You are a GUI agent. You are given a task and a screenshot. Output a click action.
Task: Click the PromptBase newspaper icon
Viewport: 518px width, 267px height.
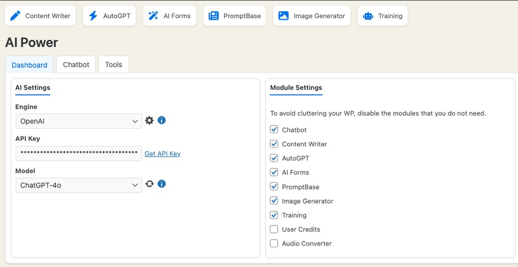pos(214,16)
